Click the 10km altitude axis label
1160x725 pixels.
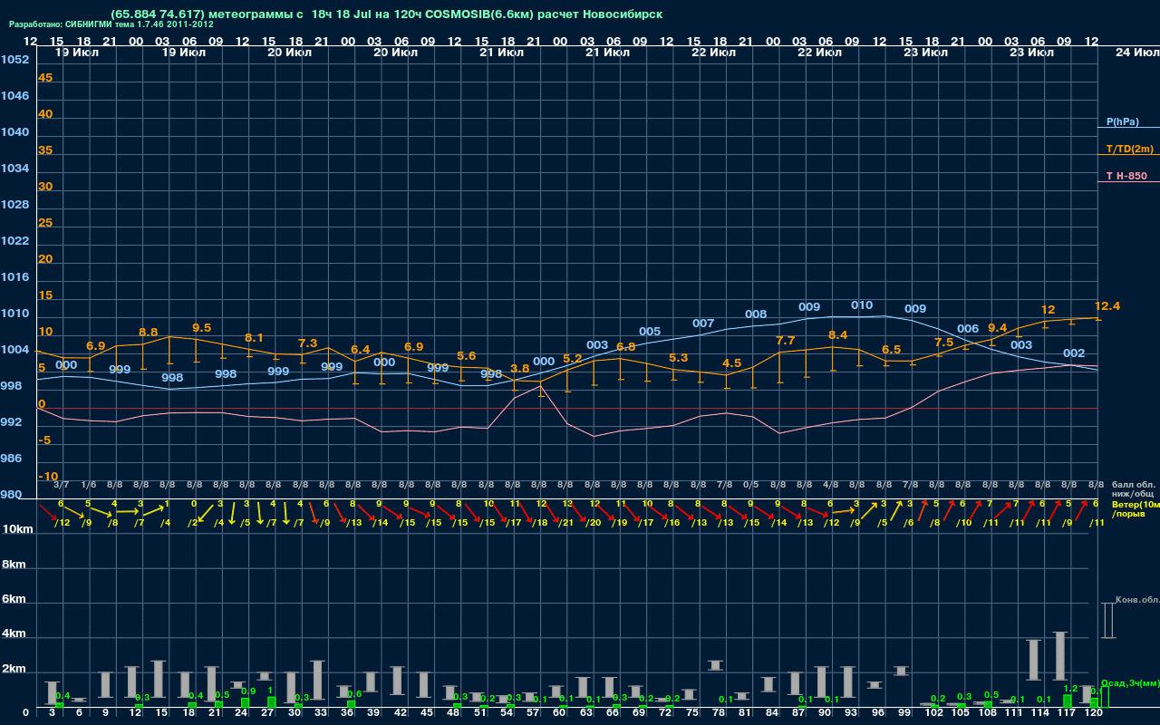(17, 529)
